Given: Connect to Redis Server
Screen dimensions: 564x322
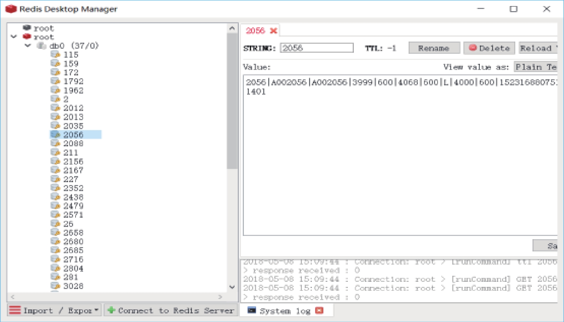Looking at the screenshot, I should pos(171,310).
